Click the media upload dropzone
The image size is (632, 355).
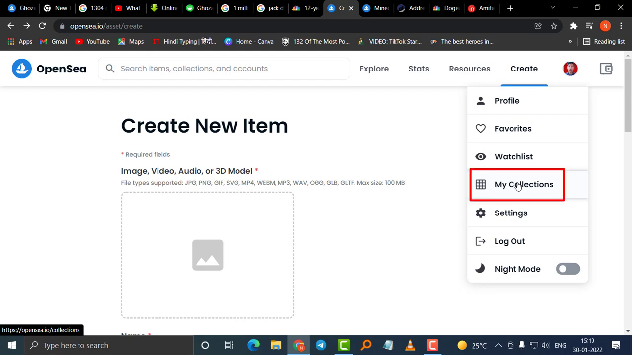(207, 255)
